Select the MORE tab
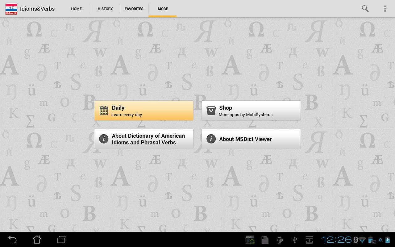This screenshot has height=247, width=395. click(163, 9)
